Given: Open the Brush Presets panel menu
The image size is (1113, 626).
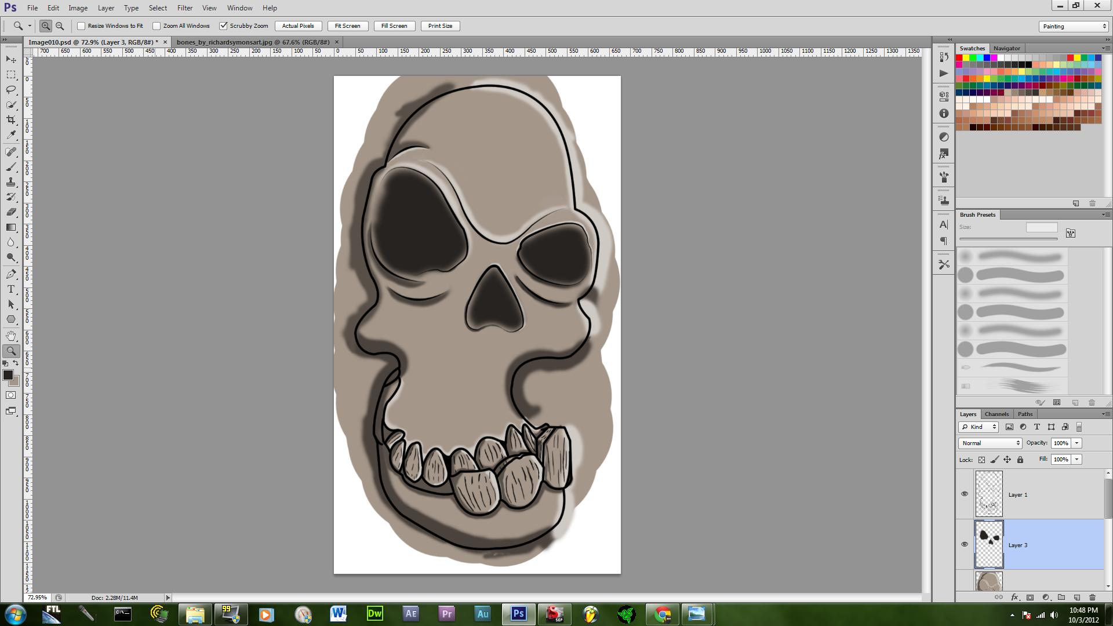Looking at the screenshot, I should pos(1105,214).
